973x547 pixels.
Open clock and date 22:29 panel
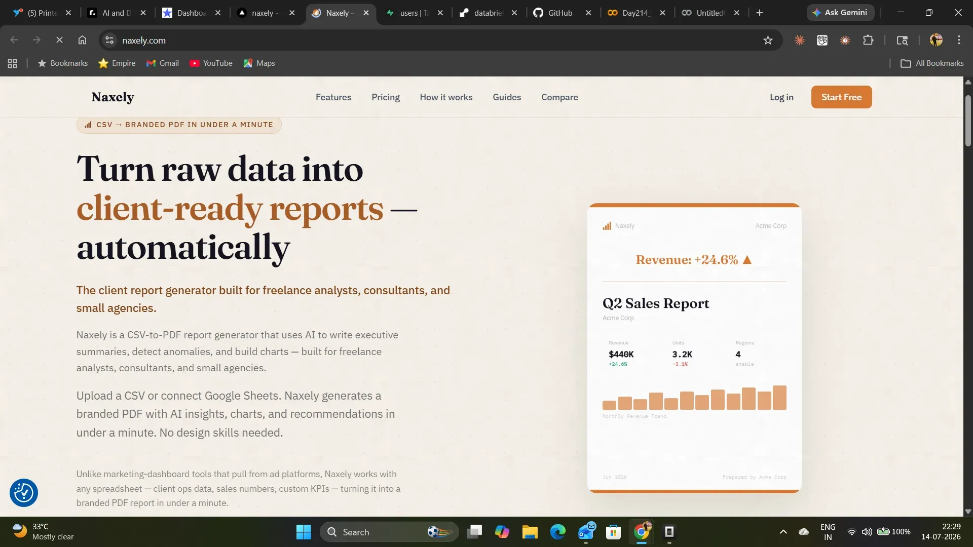point(941,532)
